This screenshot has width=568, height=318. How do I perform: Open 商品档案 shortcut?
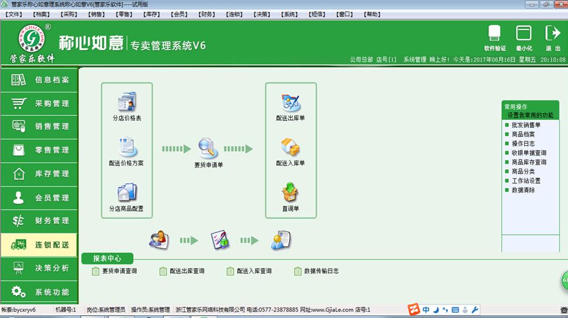(x=522, y=135)
